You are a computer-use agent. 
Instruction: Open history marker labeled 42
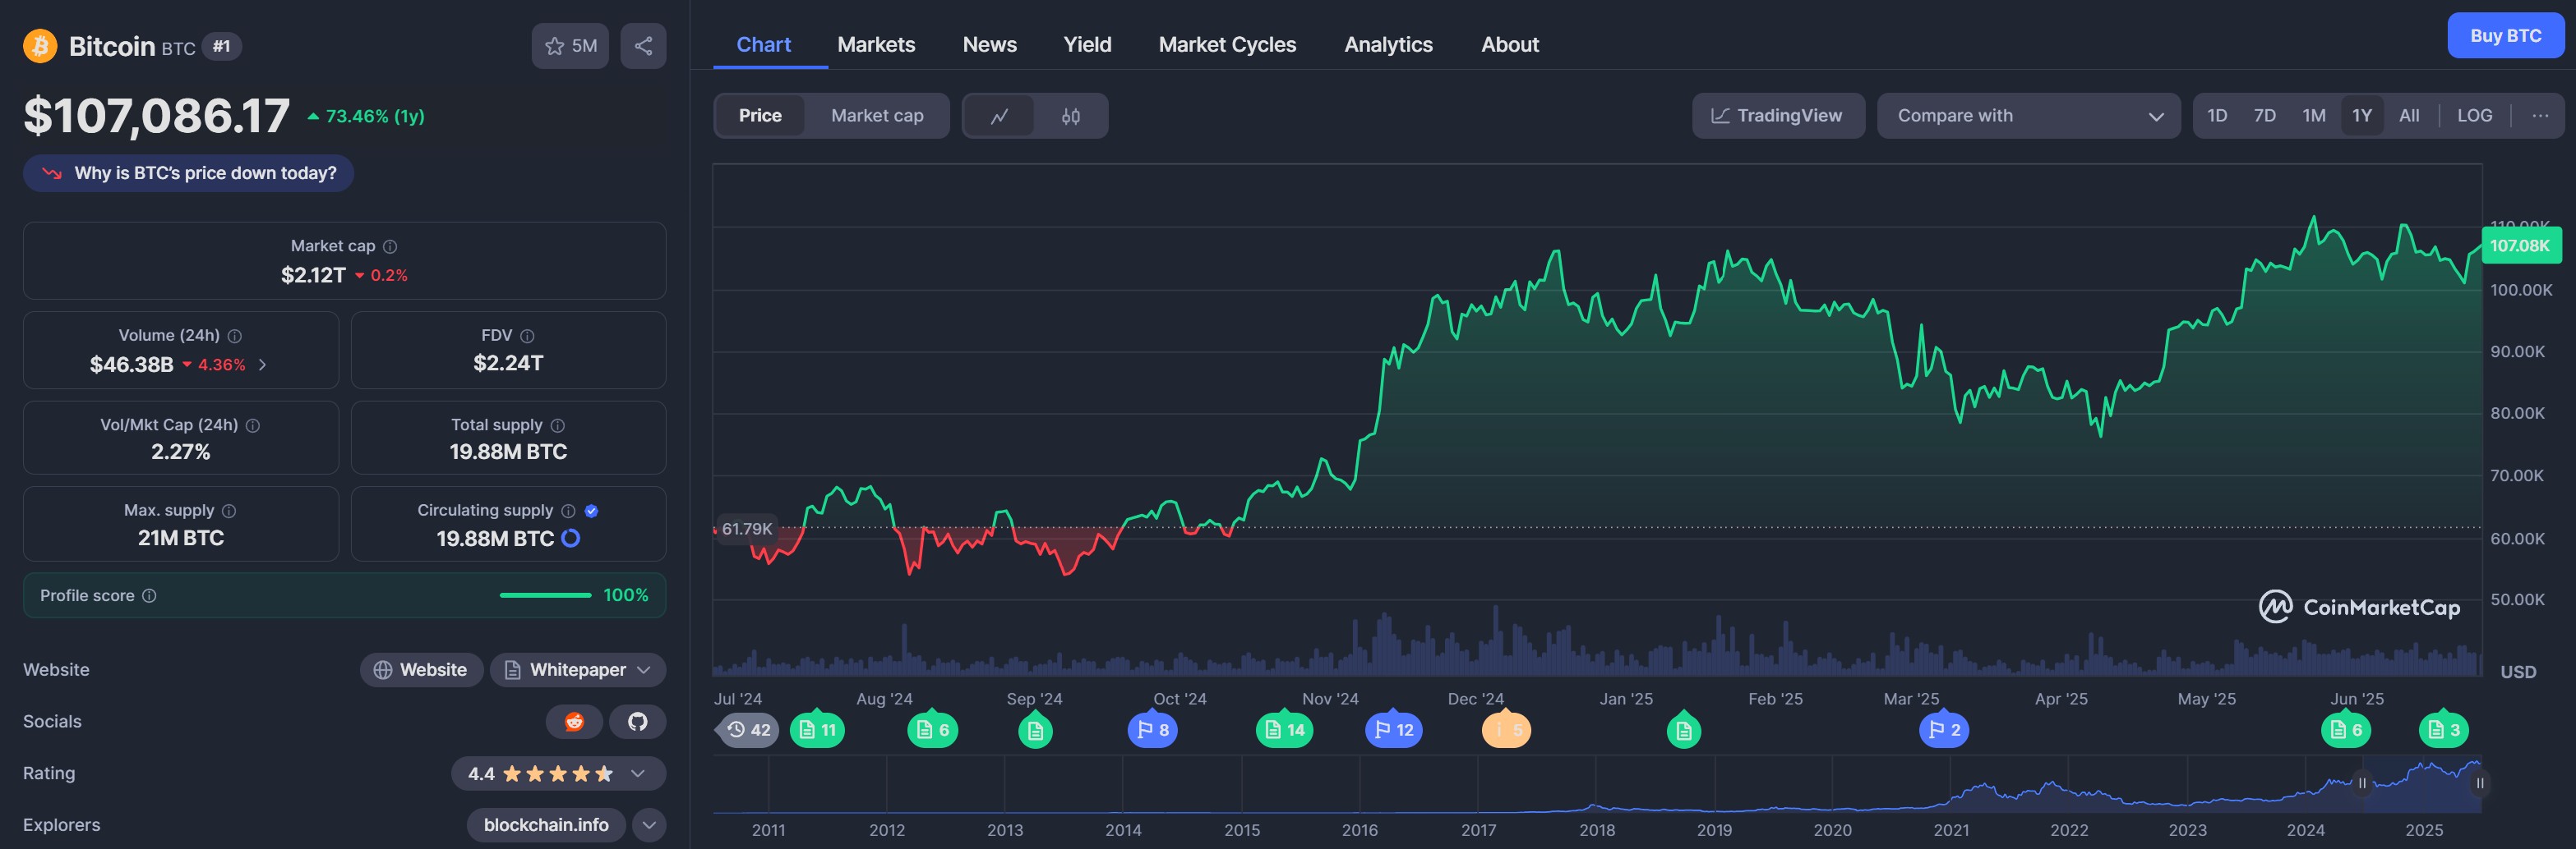coord(748,730)
